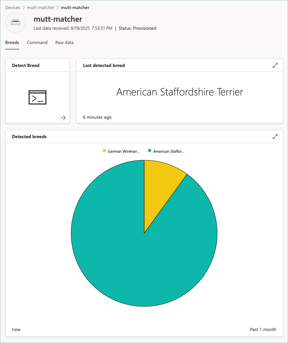Click the bold mutt-matcher breadcrumb
Screen dimensions: 288x343
coord(75,7)
